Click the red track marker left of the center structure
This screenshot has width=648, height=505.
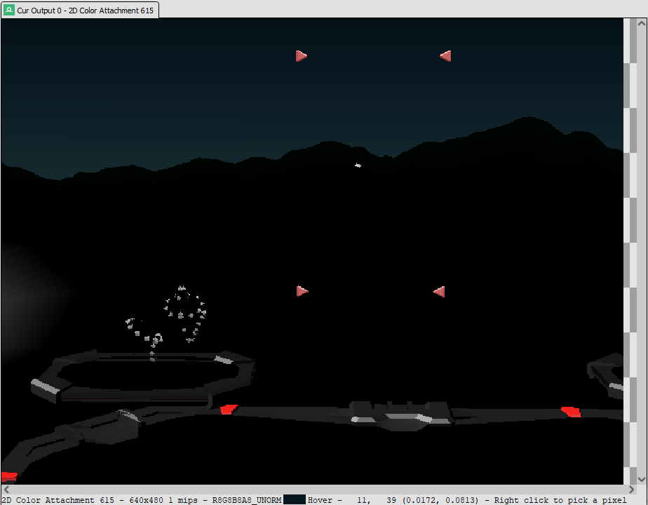[229, 409]
